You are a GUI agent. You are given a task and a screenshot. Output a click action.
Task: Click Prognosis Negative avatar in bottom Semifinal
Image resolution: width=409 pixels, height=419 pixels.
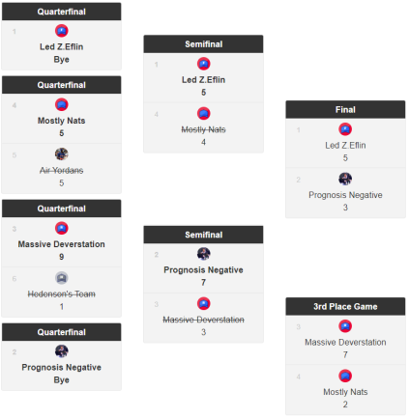tap(203, 254)
